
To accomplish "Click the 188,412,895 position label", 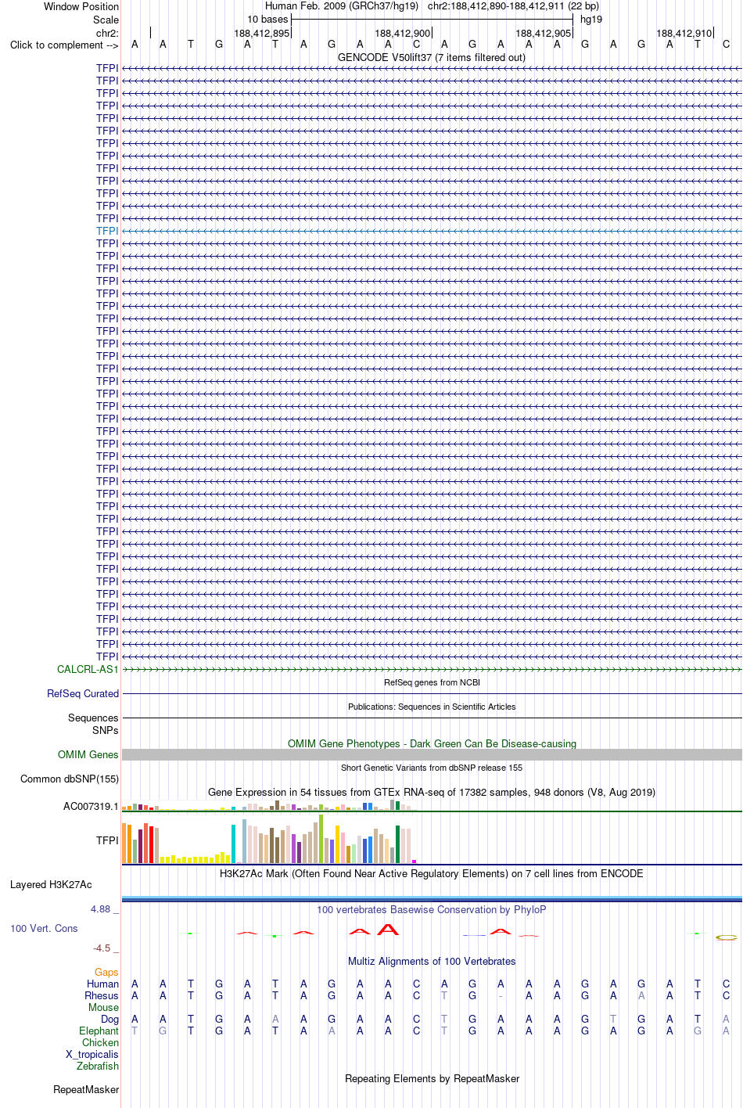I will pos(262,33).
